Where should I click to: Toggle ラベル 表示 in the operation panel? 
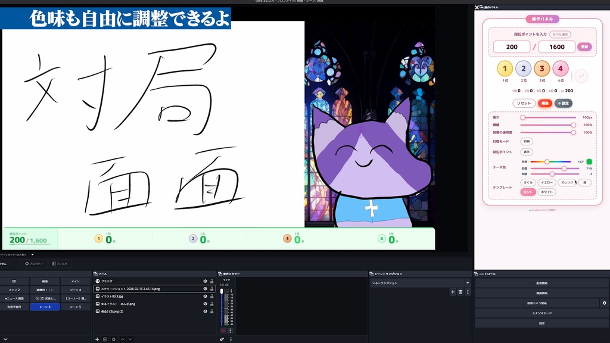(x=561, y=36)
